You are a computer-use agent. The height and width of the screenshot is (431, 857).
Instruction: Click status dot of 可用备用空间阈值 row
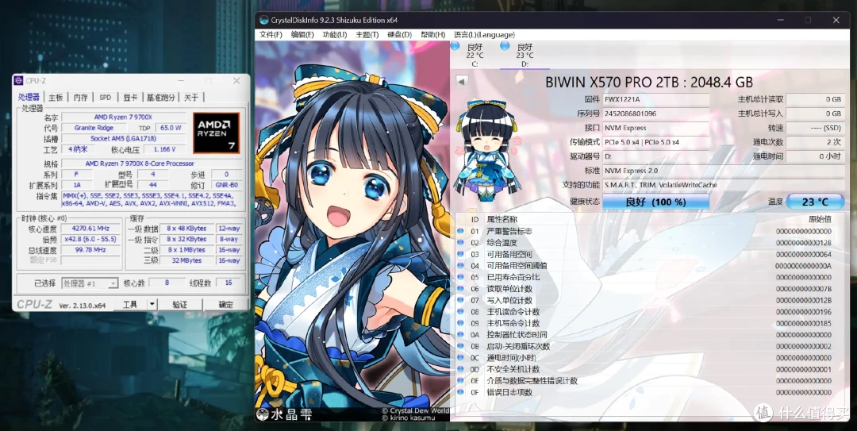coord(461,266)
